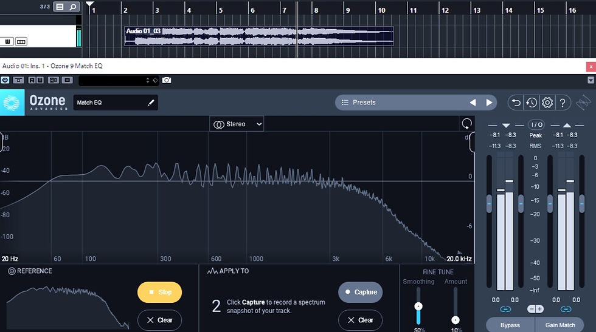Click the track lanes icon
Viewport: 596px width, 332px height.
(21, 41)
